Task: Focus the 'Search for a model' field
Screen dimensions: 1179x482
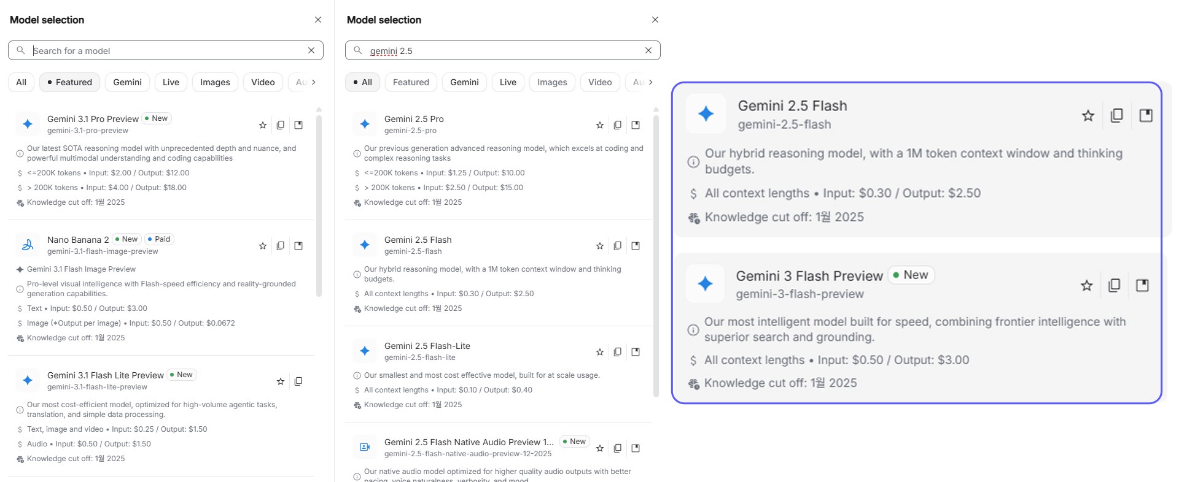Action: (166, 50)
